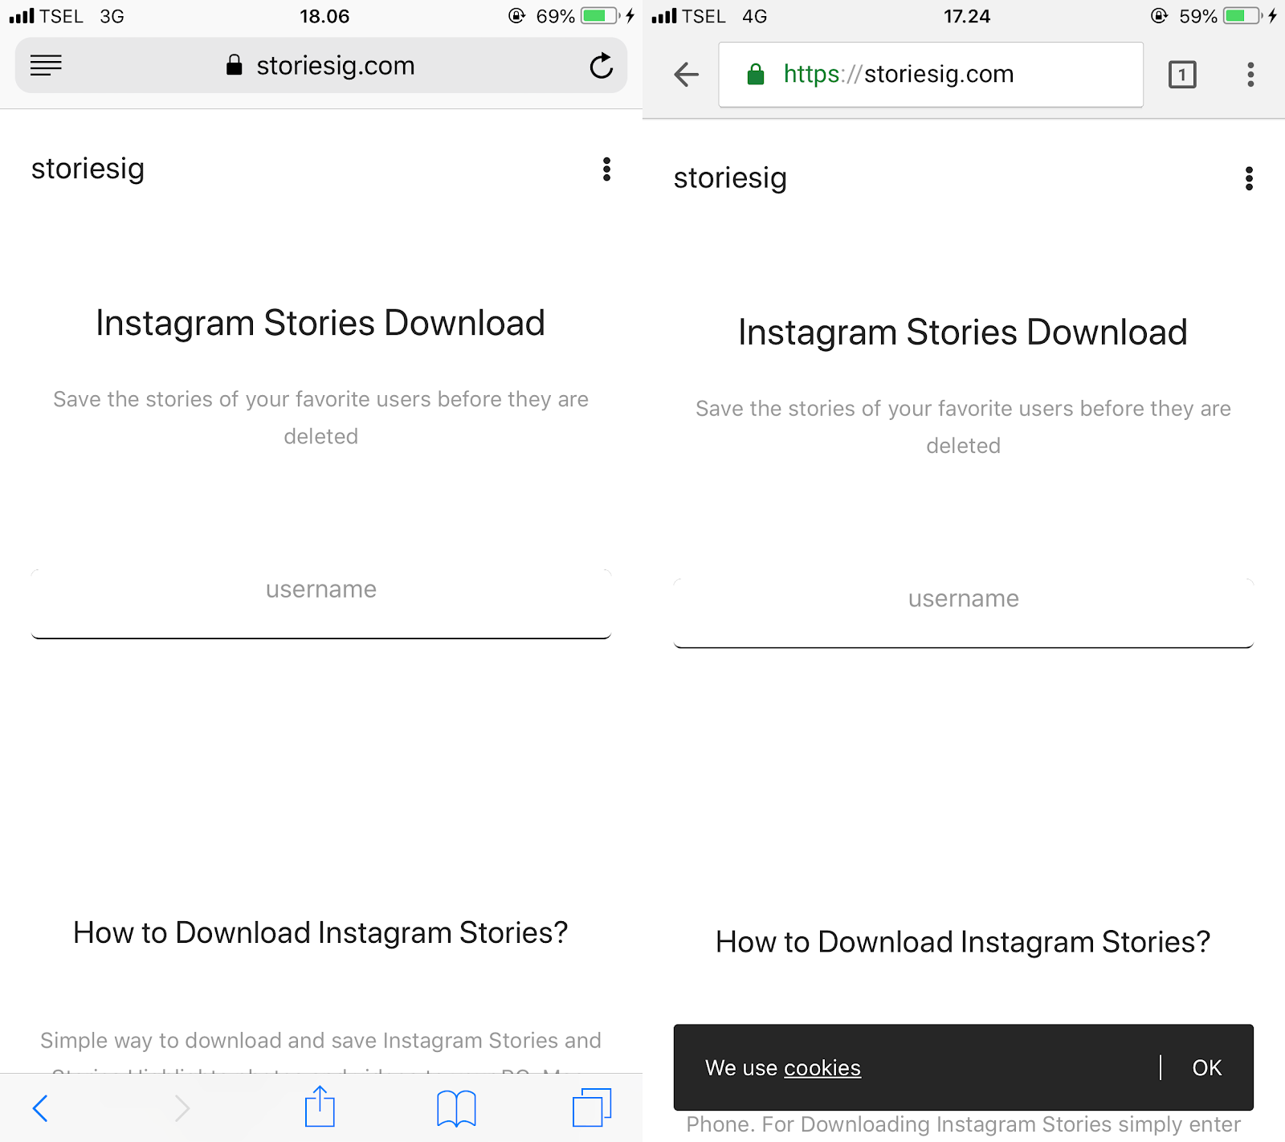This screenshot has width=1285, height=1142.
Task: Tap the 59% battery percentage
Action: (1198, 17)
